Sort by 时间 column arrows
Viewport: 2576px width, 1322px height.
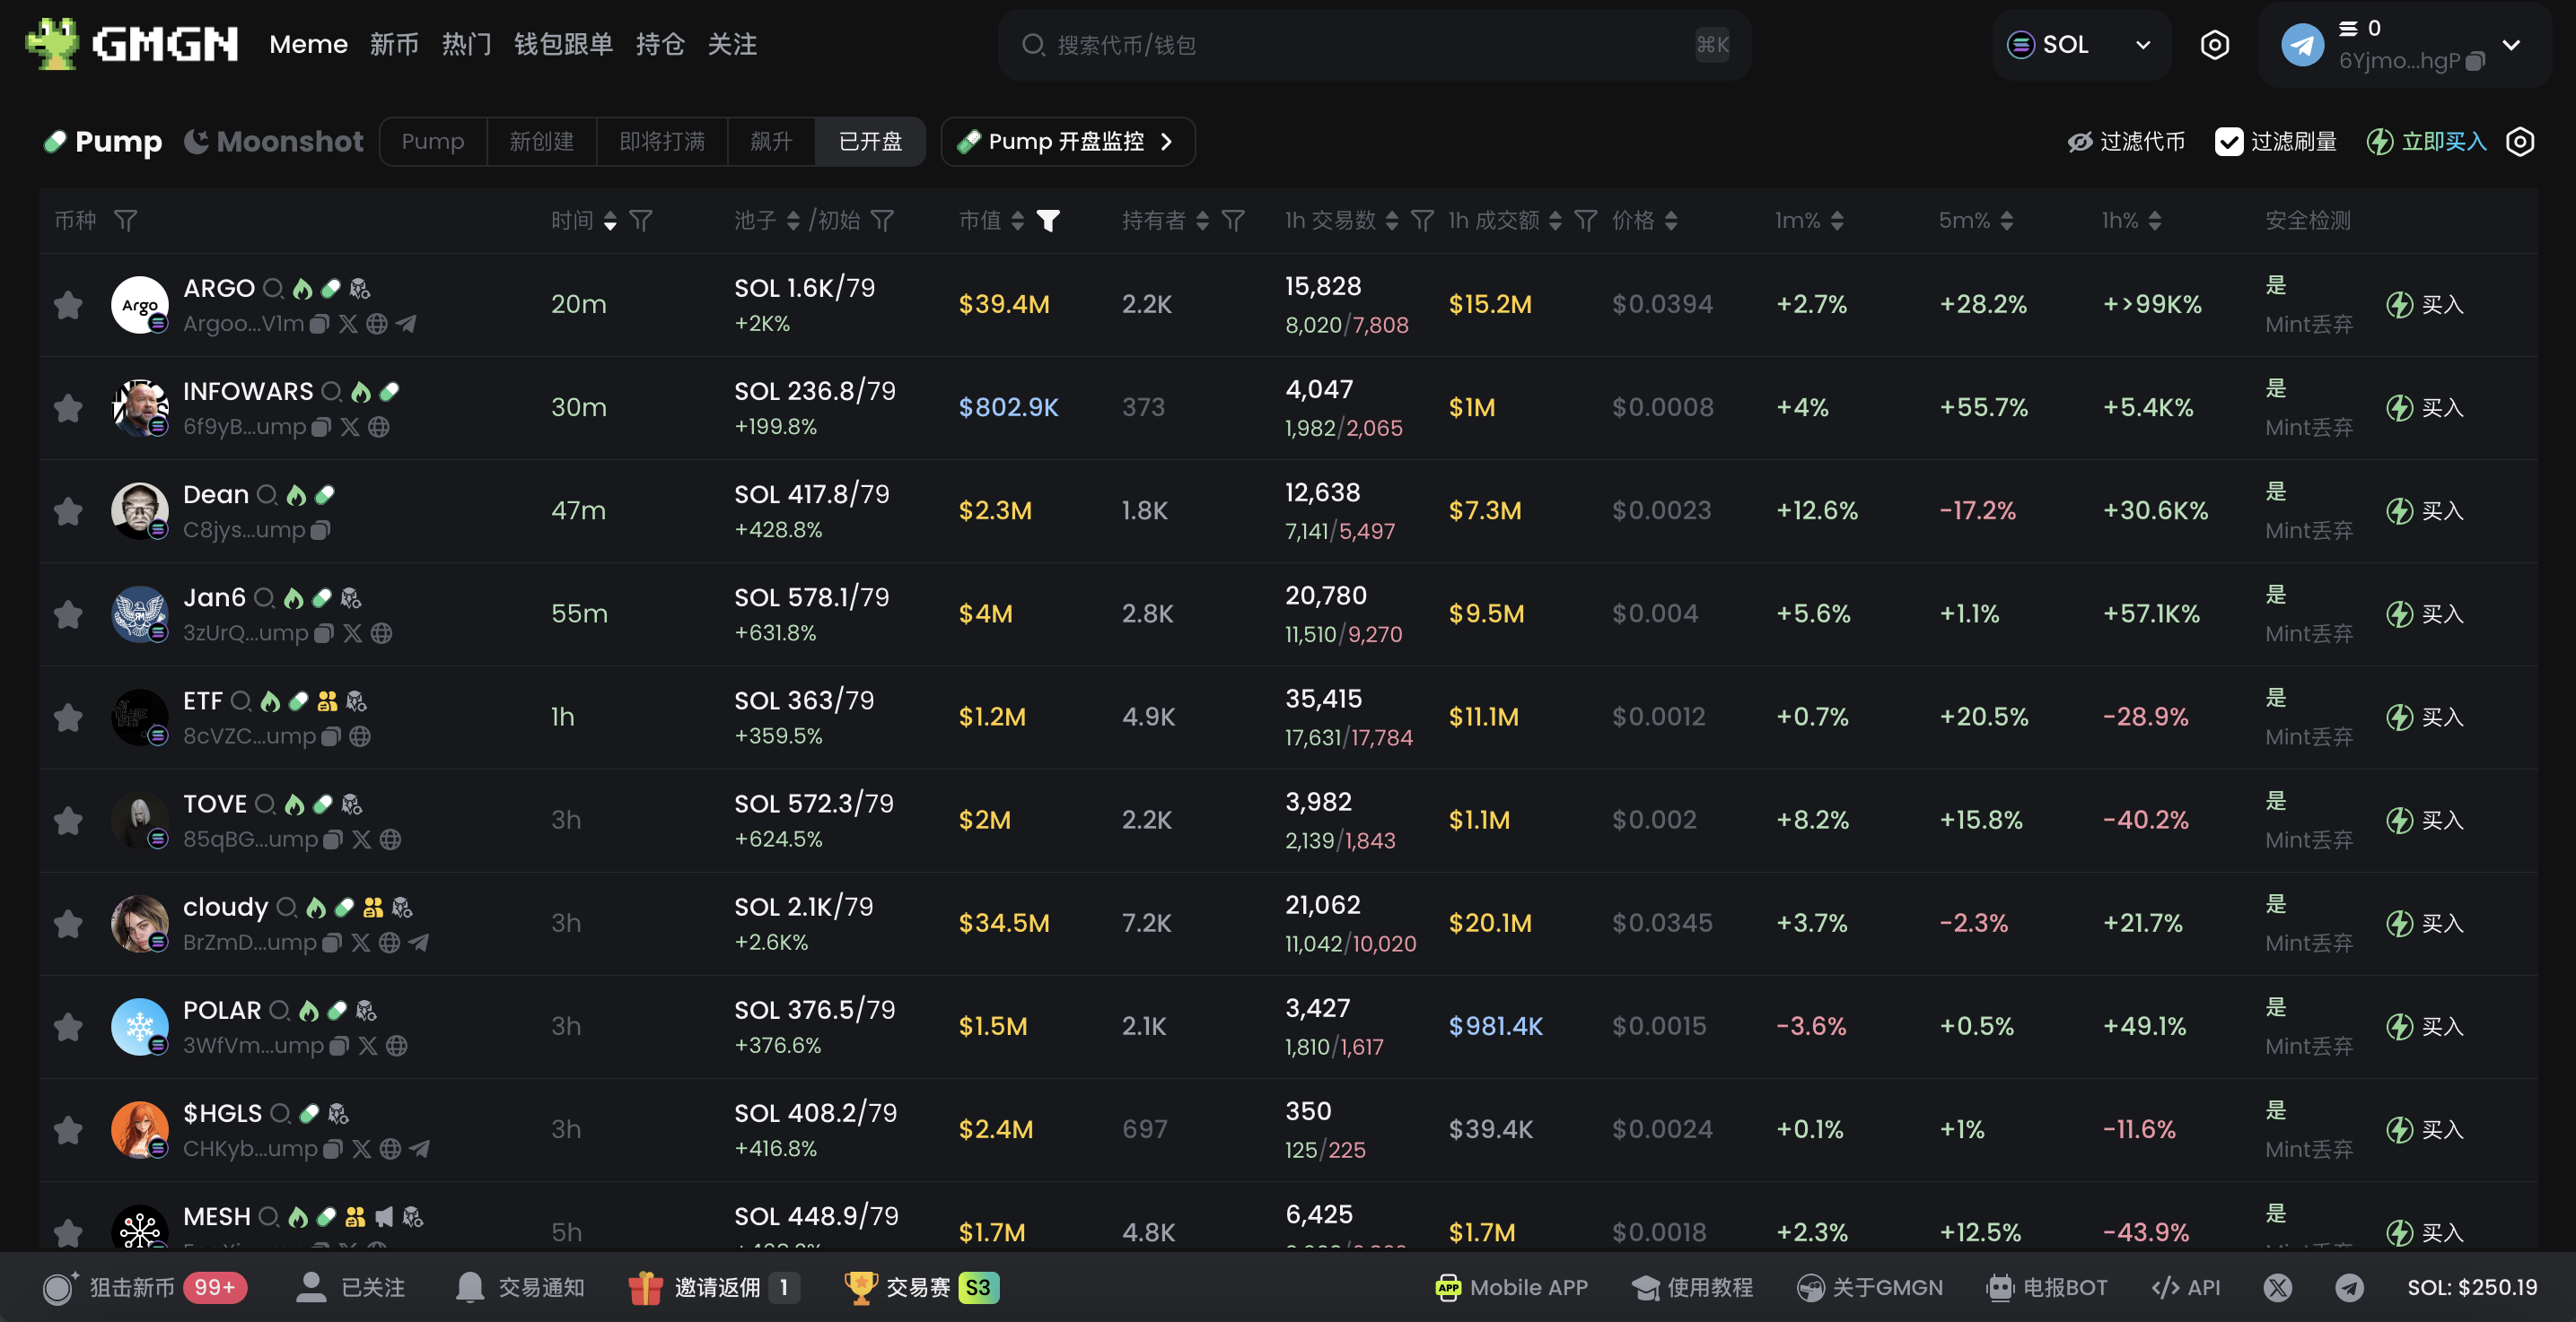[610, 221]
